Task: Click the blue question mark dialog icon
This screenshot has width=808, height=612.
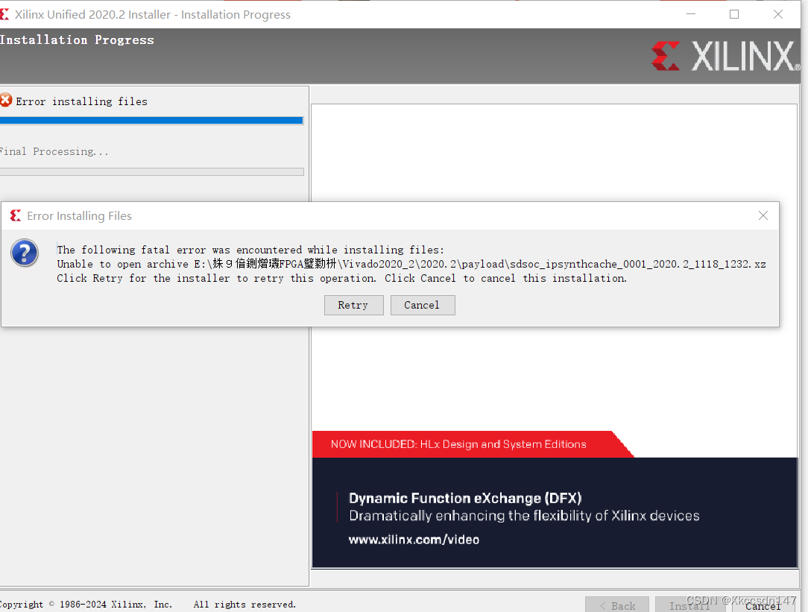Action: point(24,253)
